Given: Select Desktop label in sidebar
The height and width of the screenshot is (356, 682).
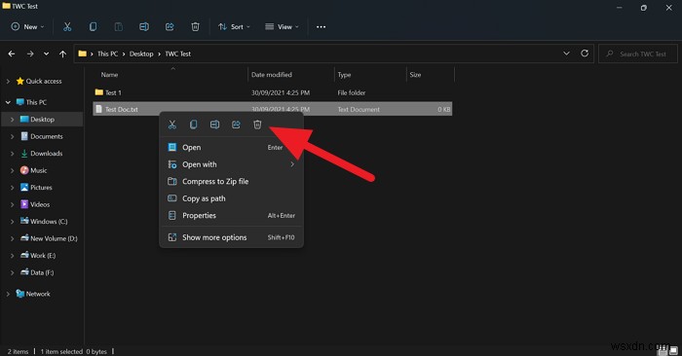Looking at the screenshot, I should (x=42, y=120).
